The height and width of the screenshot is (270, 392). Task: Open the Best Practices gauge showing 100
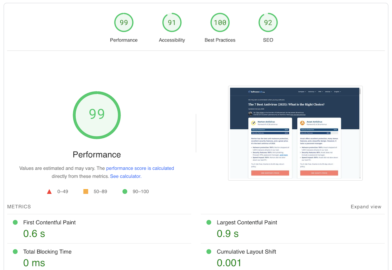(220, 22)
